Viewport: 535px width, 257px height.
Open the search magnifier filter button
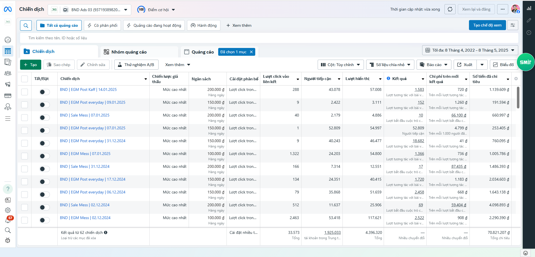pos(26,25)
